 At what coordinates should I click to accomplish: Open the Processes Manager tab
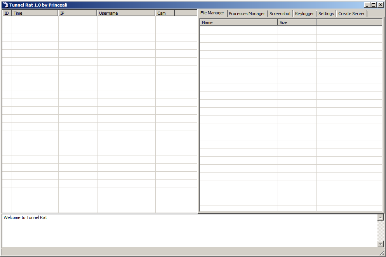point(247,14)
